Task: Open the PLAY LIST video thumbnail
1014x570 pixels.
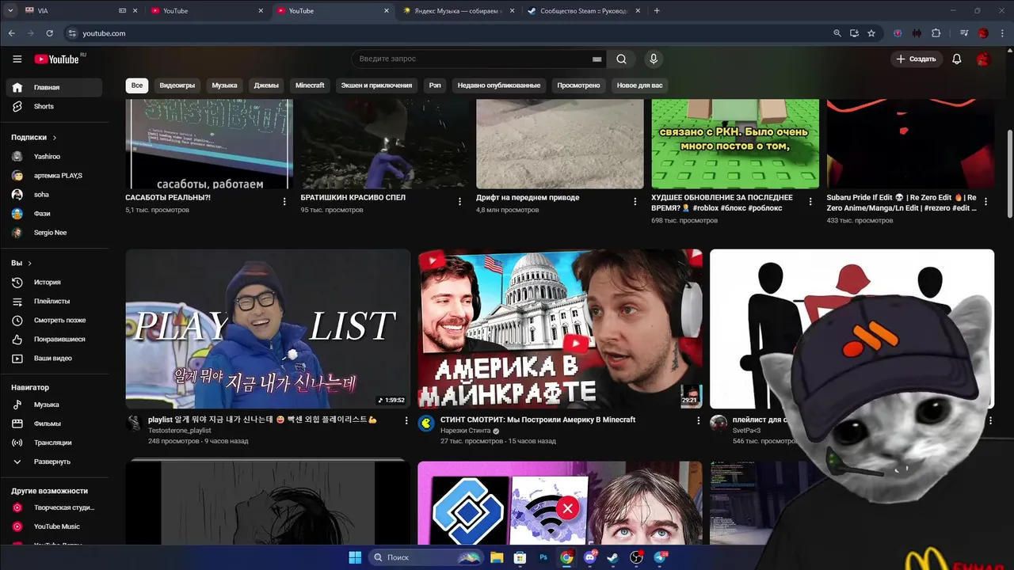Action: (x=268, y=329)
